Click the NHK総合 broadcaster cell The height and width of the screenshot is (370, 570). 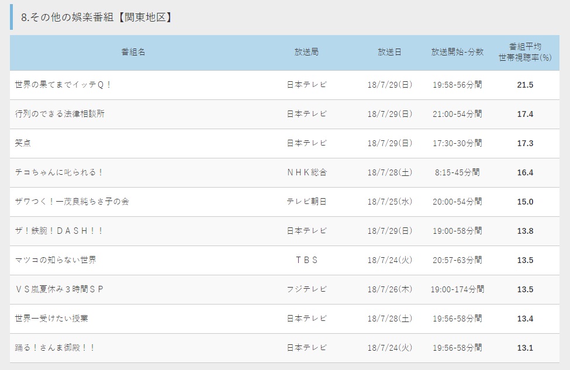click(306, 172)
